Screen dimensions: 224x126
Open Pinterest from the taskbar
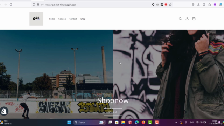click(130, 122)
